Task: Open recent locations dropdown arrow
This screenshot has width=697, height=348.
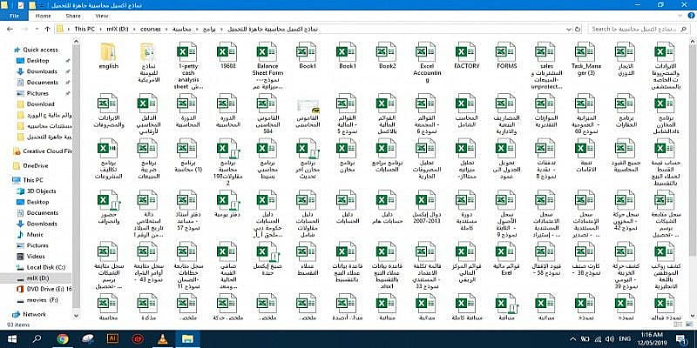Action: point(37,29)
